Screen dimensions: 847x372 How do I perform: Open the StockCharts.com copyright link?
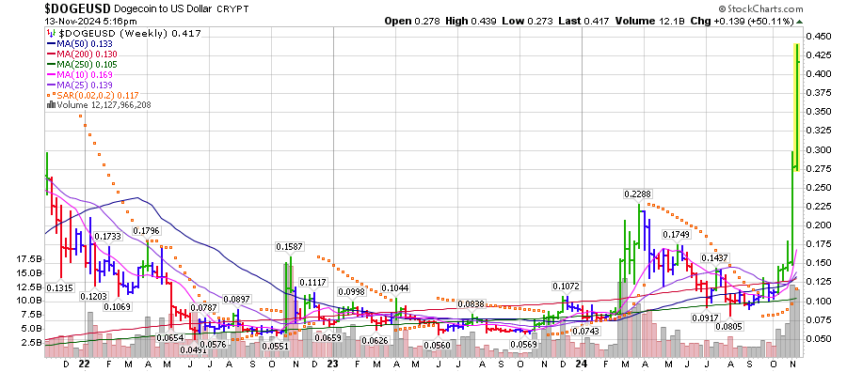760,8
